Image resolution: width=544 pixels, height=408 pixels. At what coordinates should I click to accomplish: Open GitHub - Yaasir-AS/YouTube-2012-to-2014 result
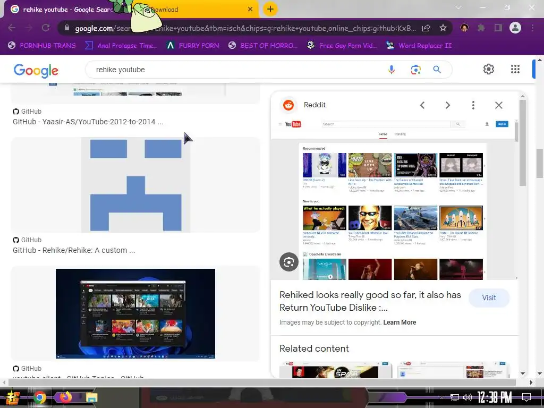[x=88, y=122]
